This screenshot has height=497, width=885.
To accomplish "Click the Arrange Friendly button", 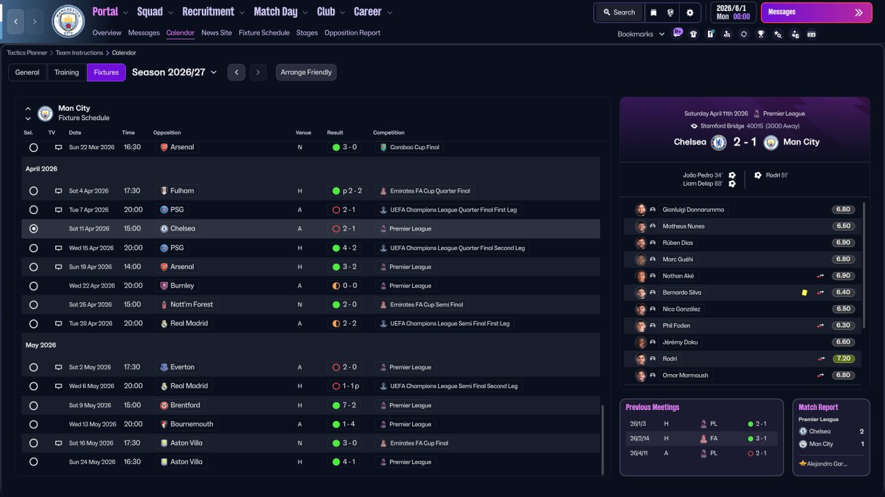I will [306, 72].
